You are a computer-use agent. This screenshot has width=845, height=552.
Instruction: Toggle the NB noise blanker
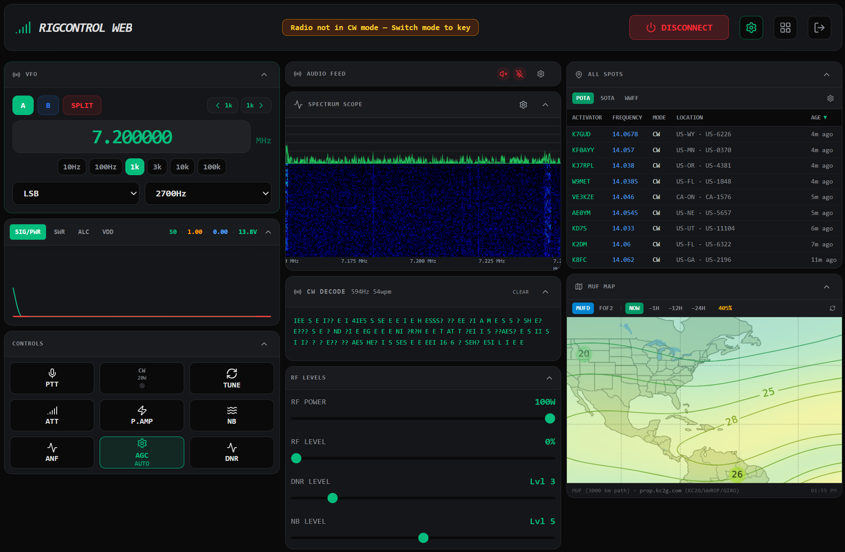click(232, 415)
